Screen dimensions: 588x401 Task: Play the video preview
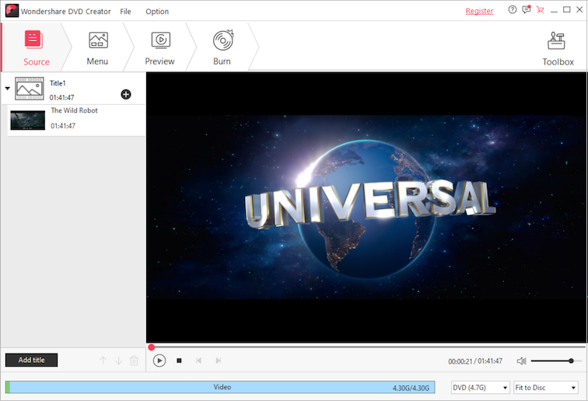click(x=159, y=361)
